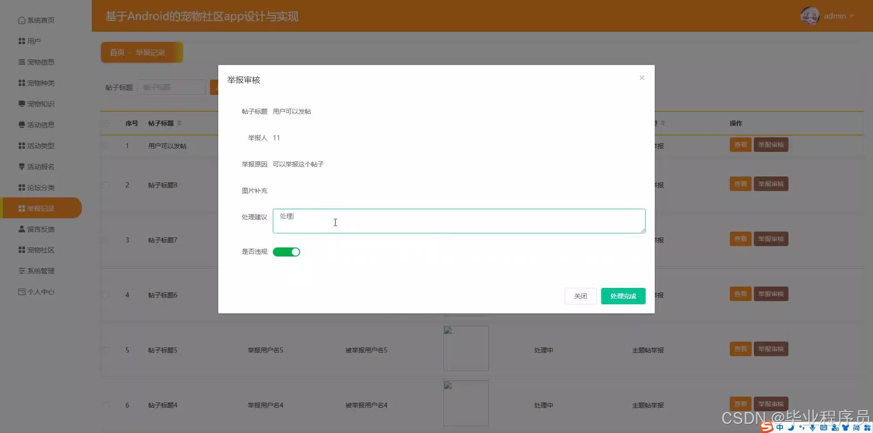Viewport: 873px width, 433px height.
Task: Check the row checkbox for 帖子标题5
Action: (x=105, y=350)
